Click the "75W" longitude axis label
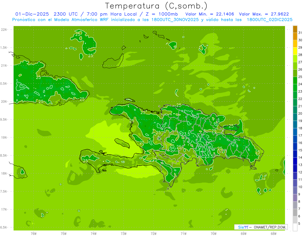Screen dimensions: 307x237 (63, 234)
